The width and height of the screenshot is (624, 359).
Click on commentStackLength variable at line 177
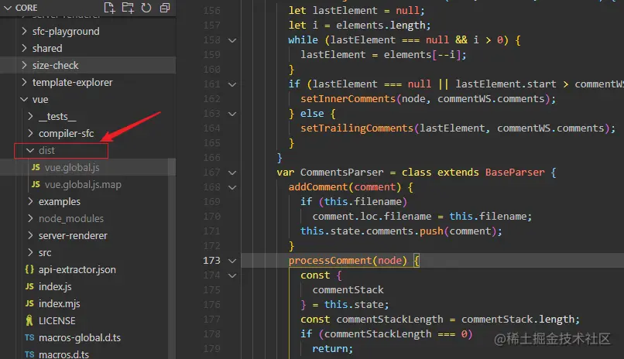[389, 320]
